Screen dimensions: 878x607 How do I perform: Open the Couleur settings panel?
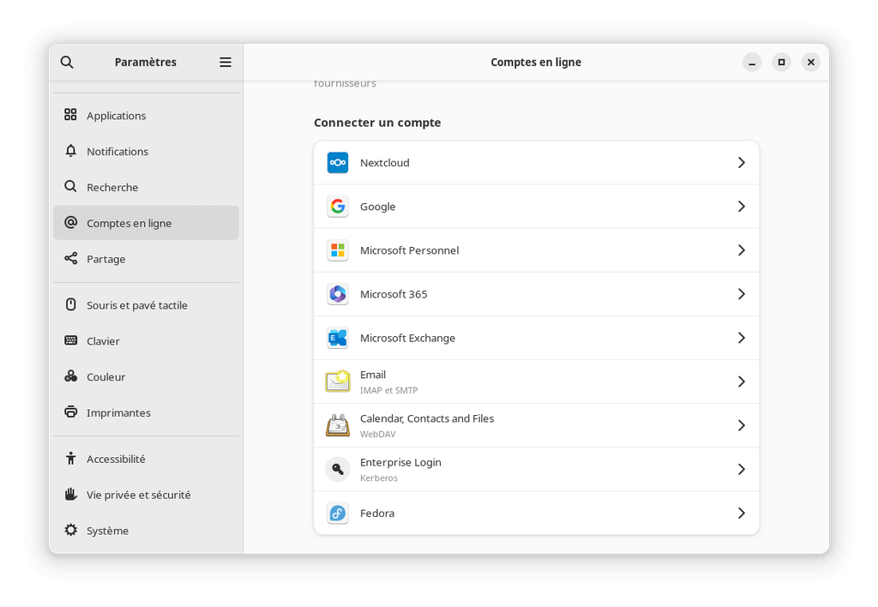(146, 377)
